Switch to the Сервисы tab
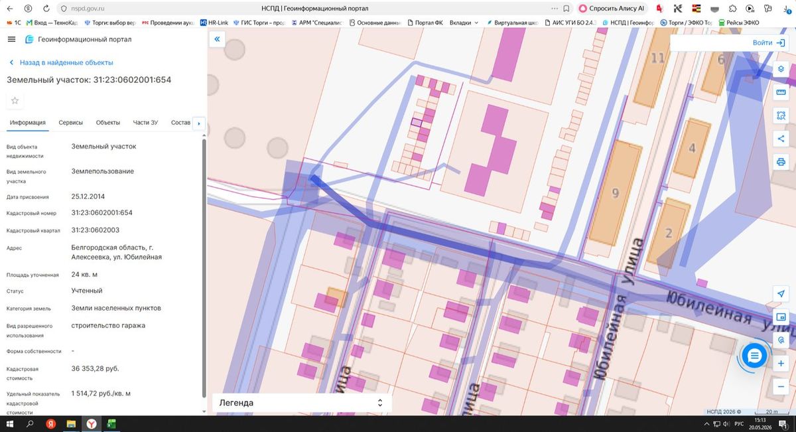796x432 pixels. tap(71, 123)
